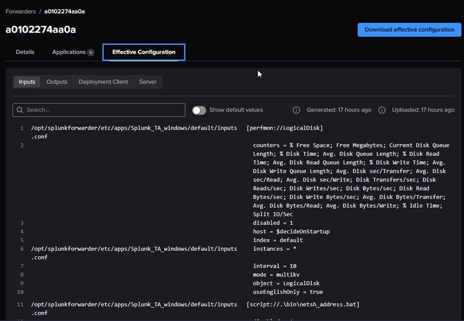464x321 pixels.
Task: Click the [perfmon://LogicalDisk] stanza header
Action: 284,128
